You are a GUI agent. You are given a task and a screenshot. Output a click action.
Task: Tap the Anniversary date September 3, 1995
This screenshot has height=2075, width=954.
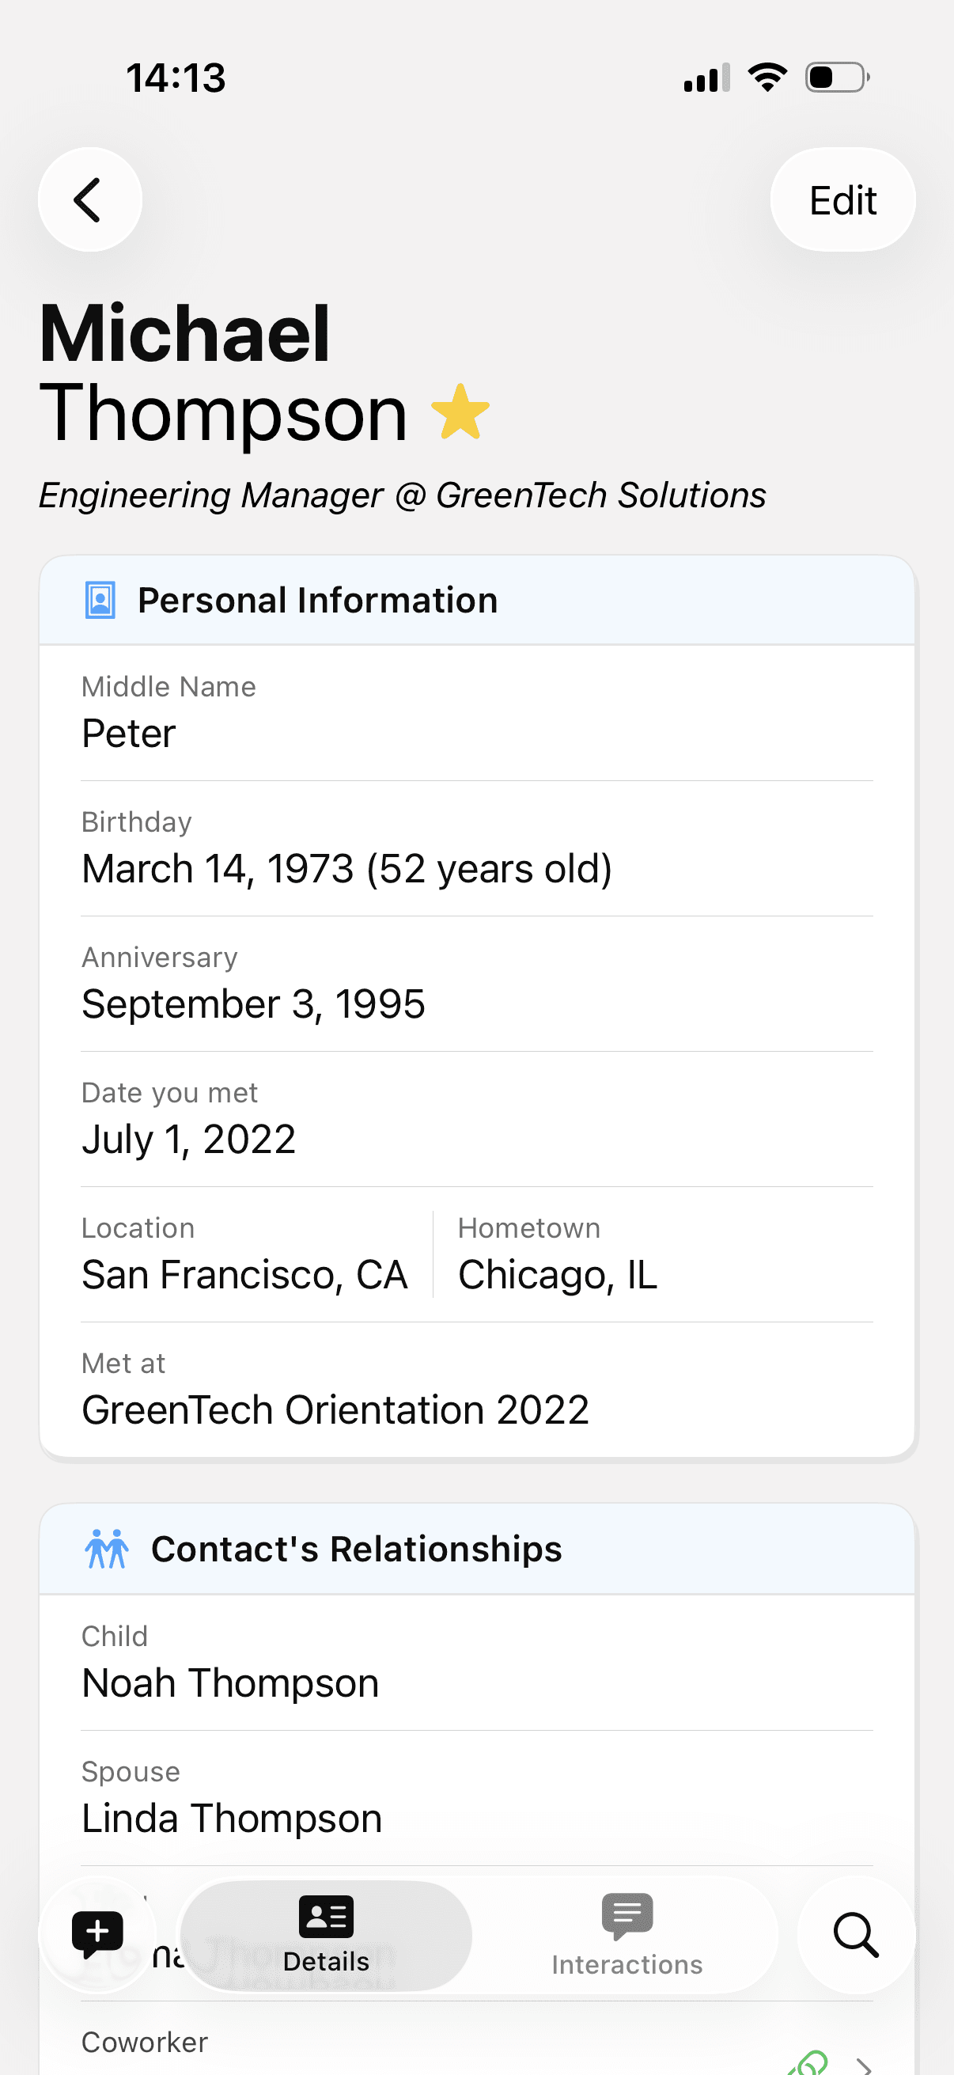254,1003
